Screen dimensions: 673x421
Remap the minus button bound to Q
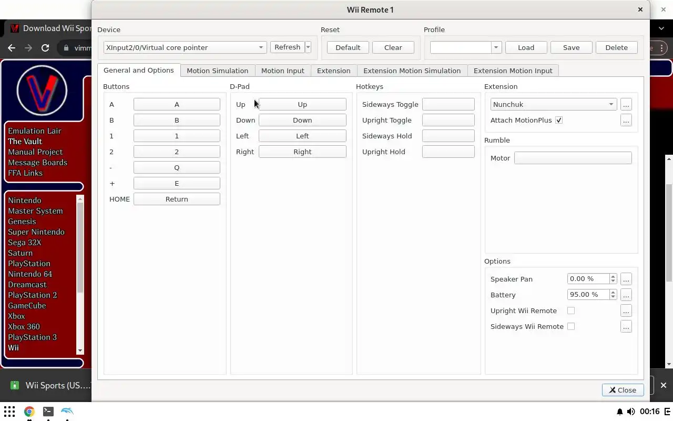177,167
